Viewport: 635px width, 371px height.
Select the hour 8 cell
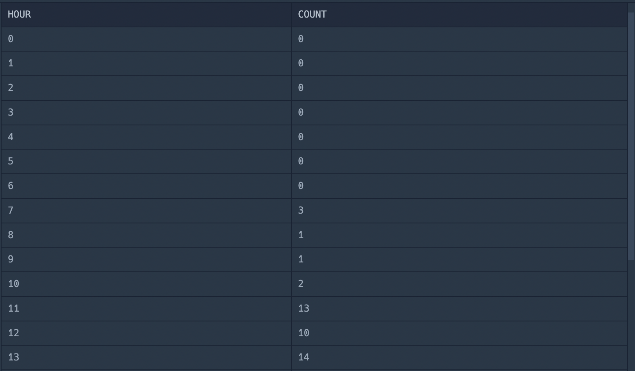click(x=146, y=235)
